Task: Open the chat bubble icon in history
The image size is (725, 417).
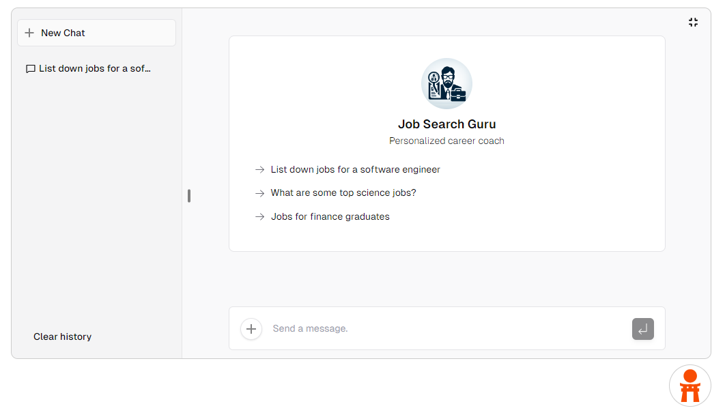Action: tap(31, 69)
